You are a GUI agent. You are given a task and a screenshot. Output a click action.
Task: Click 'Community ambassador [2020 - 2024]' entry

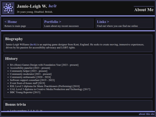[x=30, y=77]
